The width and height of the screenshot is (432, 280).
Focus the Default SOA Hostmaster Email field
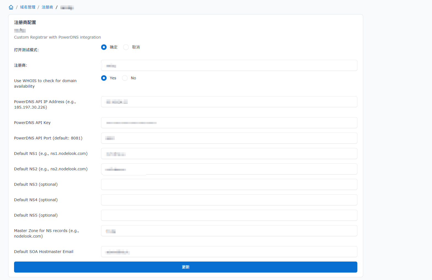(229, 252)
